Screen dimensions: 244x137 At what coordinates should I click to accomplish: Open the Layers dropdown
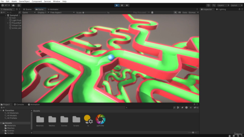tap(223, 5)
